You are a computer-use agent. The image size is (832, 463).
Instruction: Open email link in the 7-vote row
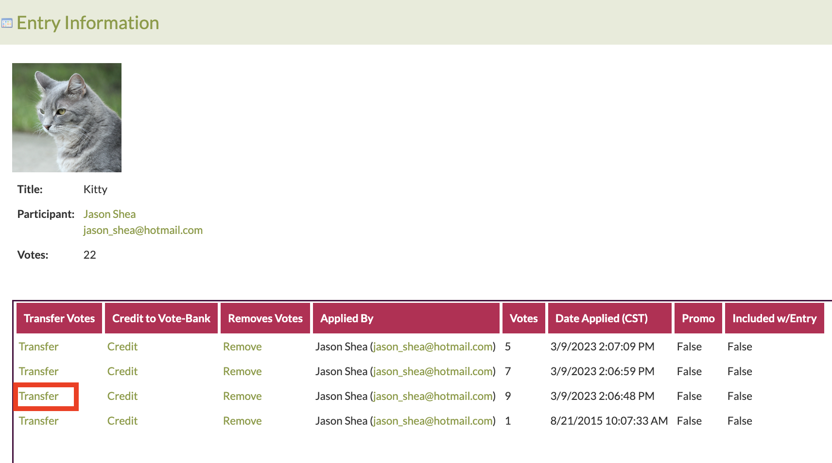[x=433, y=371]
